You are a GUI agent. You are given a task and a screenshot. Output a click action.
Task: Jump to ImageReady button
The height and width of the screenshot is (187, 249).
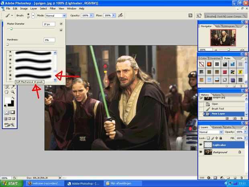pyautogui.click(x=10, y=125)
